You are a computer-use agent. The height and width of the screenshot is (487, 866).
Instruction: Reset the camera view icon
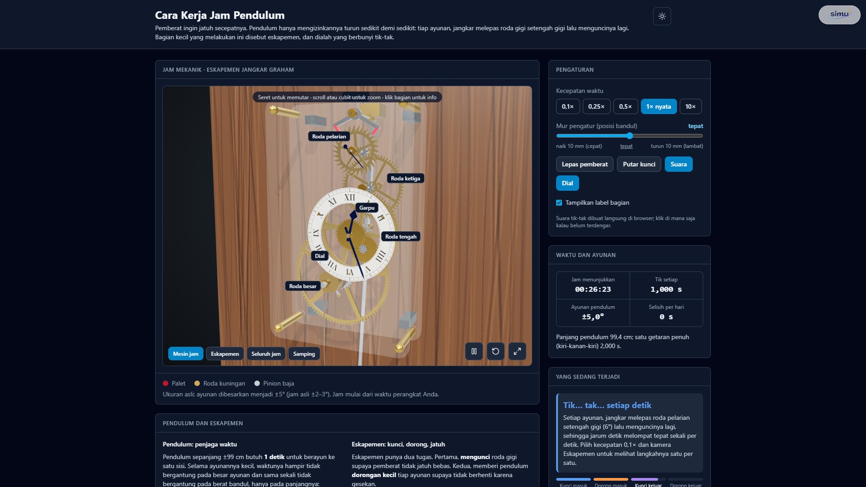[496, 351]
